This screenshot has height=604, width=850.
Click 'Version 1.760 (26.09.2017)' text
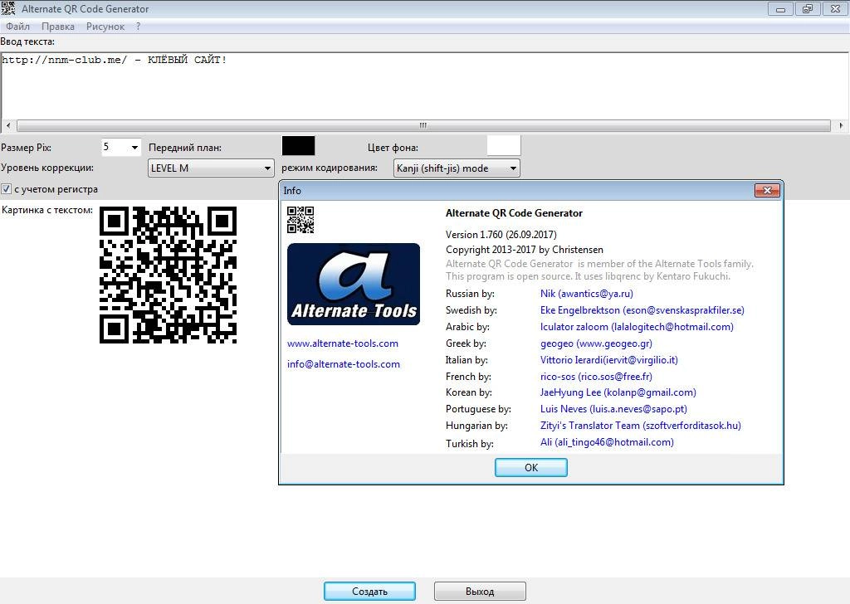[x=501, y=235]
